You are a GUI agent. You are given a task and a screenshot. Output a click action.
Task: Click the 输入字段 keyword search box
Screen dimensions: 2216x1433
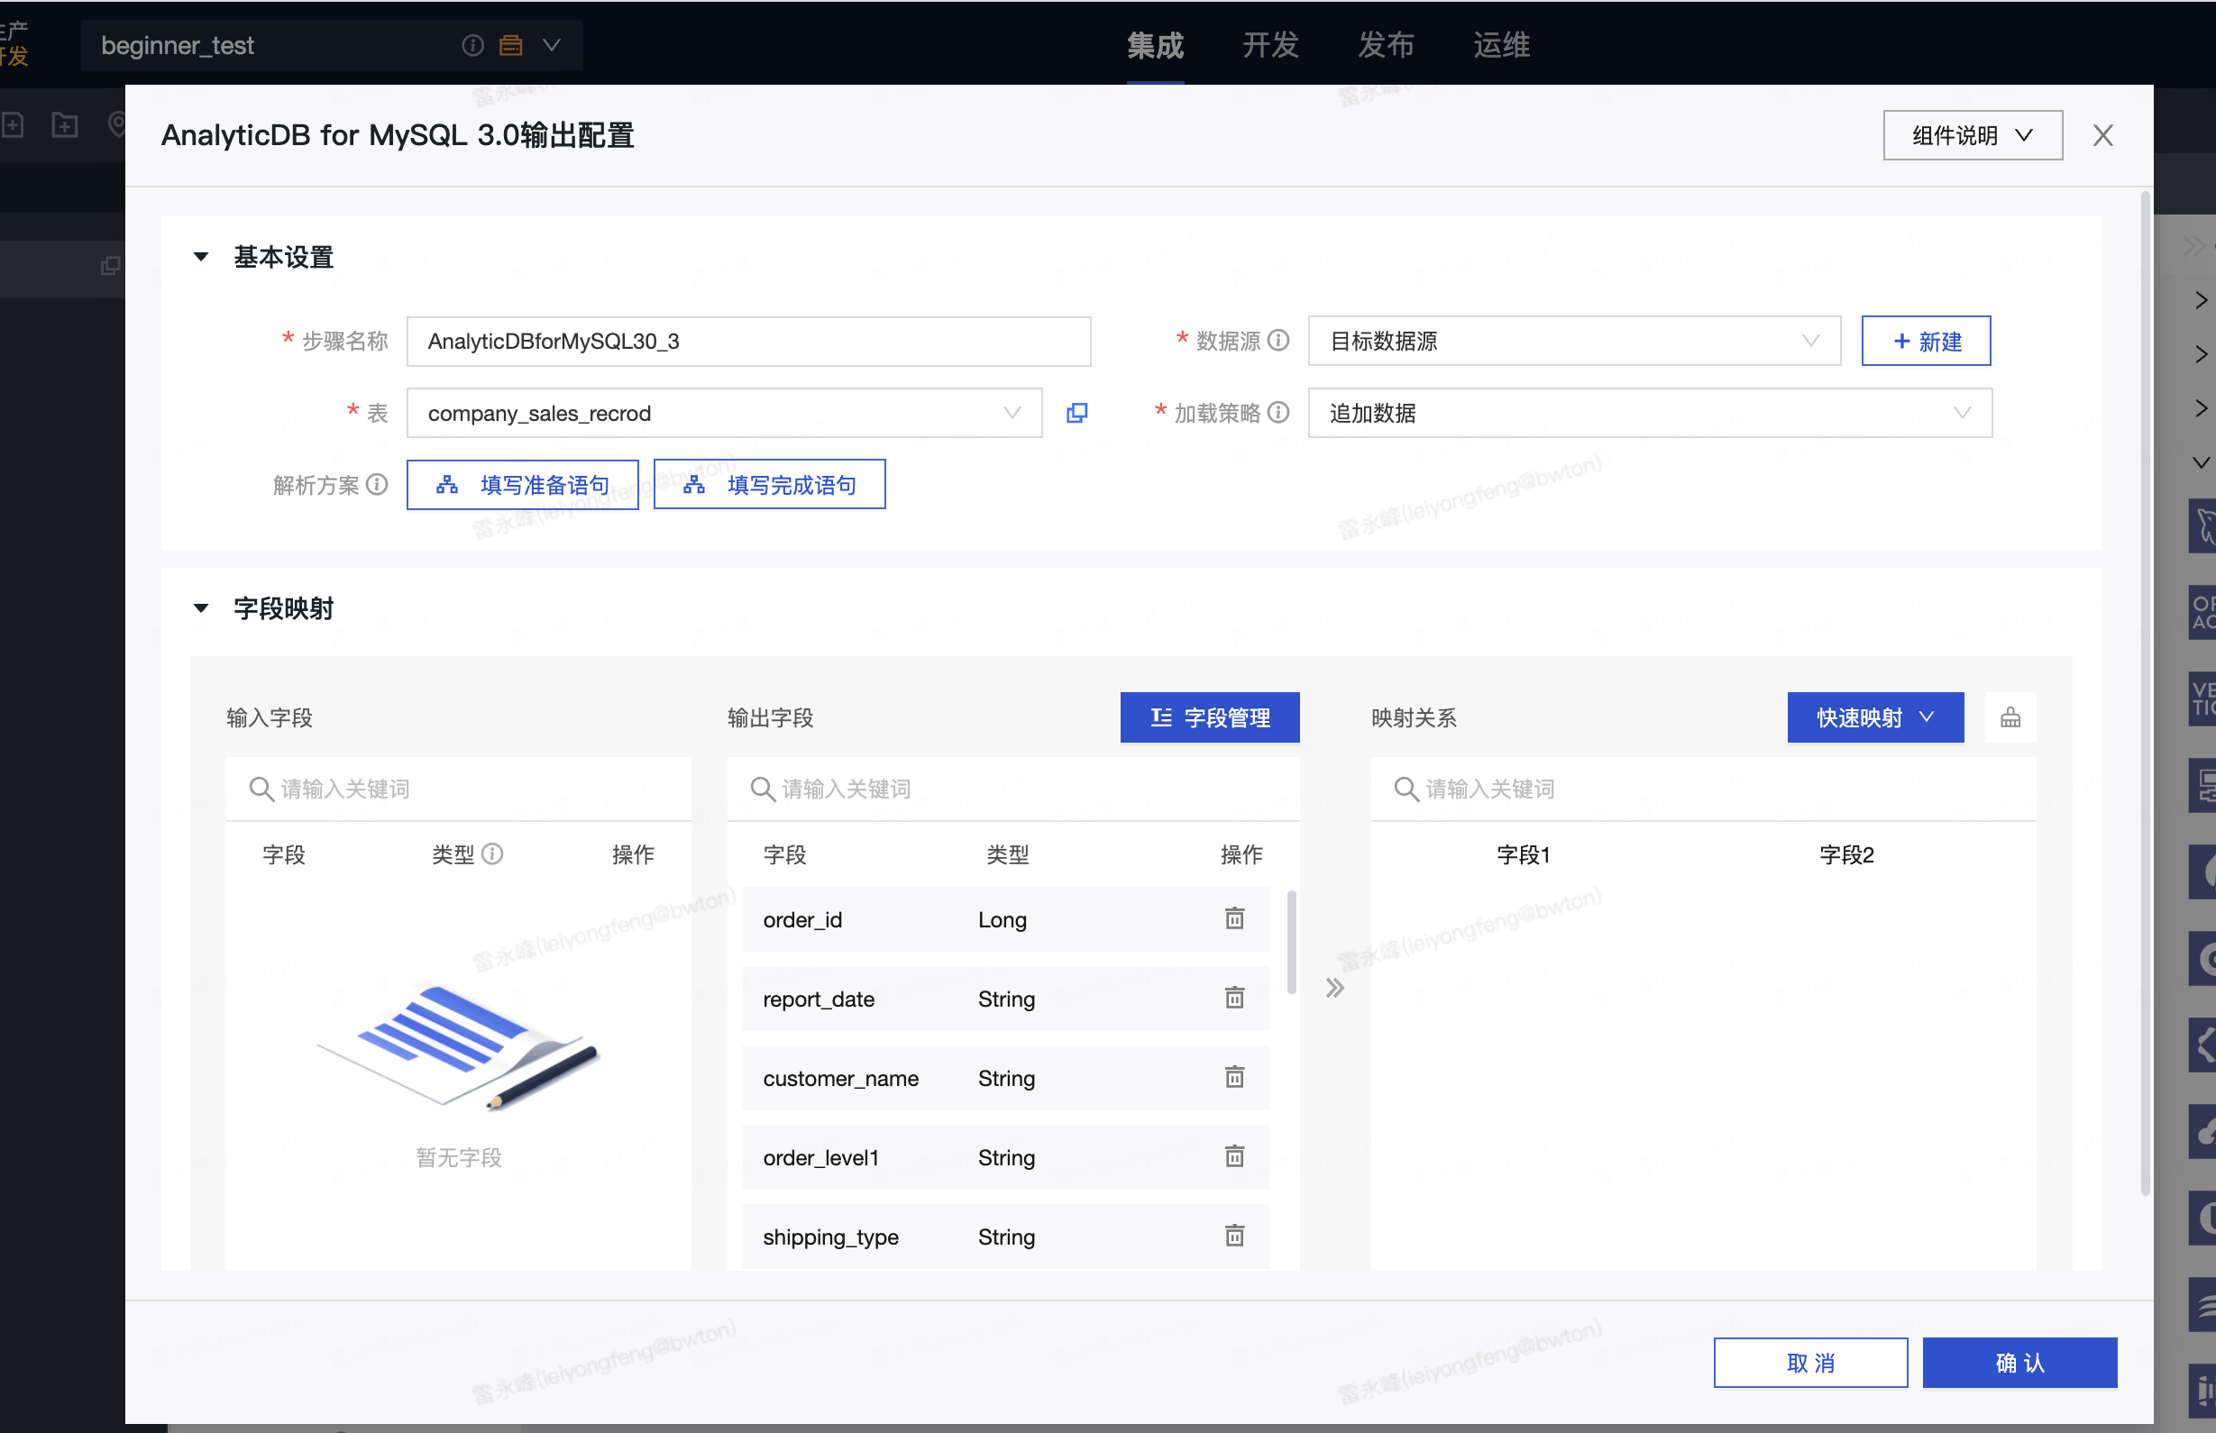point(459,790)
